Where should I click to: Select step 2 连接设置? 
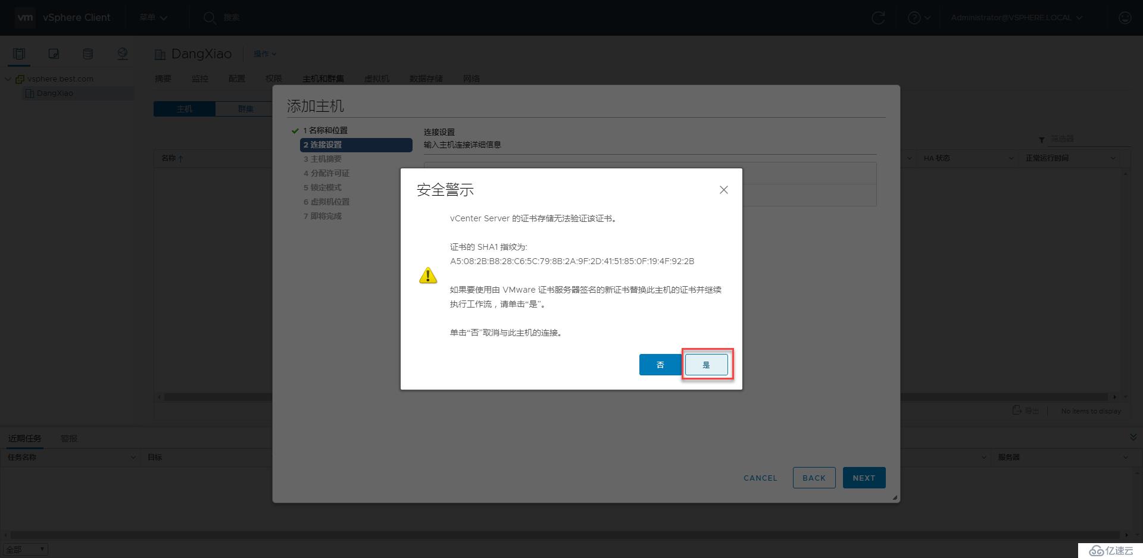click(x=356, y=145)
